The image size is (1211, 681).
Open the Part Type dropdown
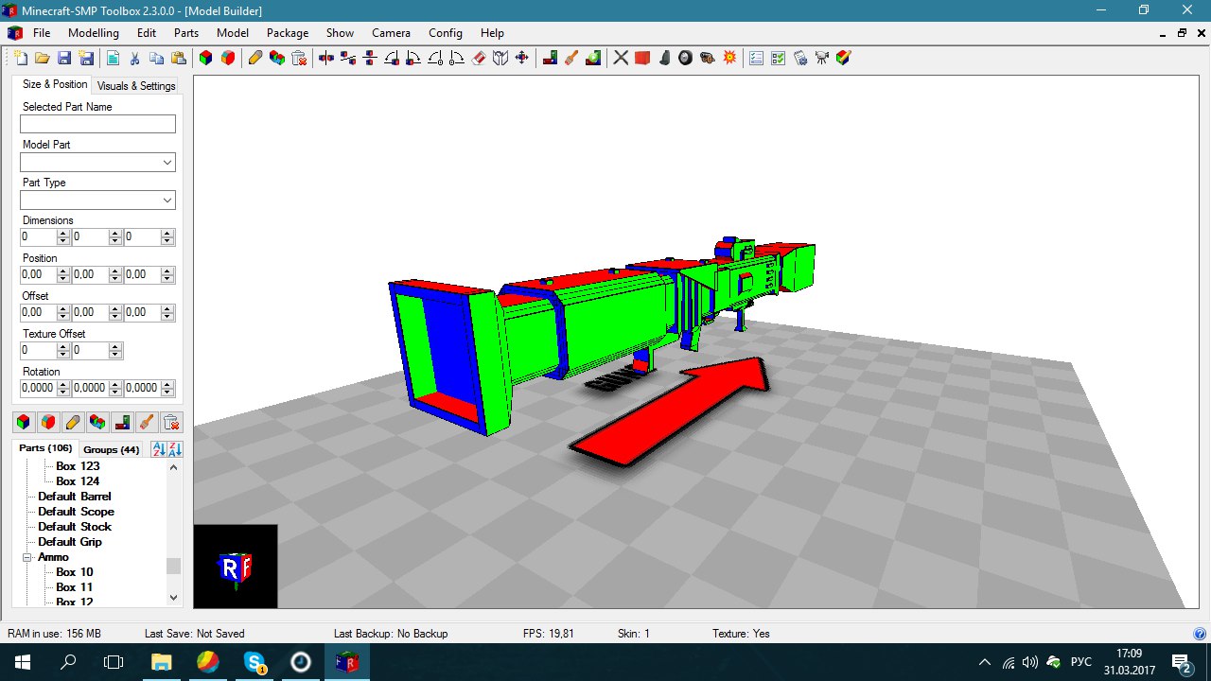(x=167, y=201)
